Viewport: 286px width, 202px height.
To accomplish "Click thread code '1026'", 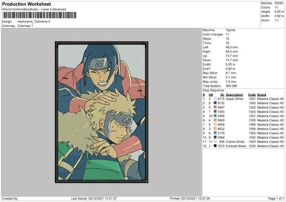I will coord(252,129).
